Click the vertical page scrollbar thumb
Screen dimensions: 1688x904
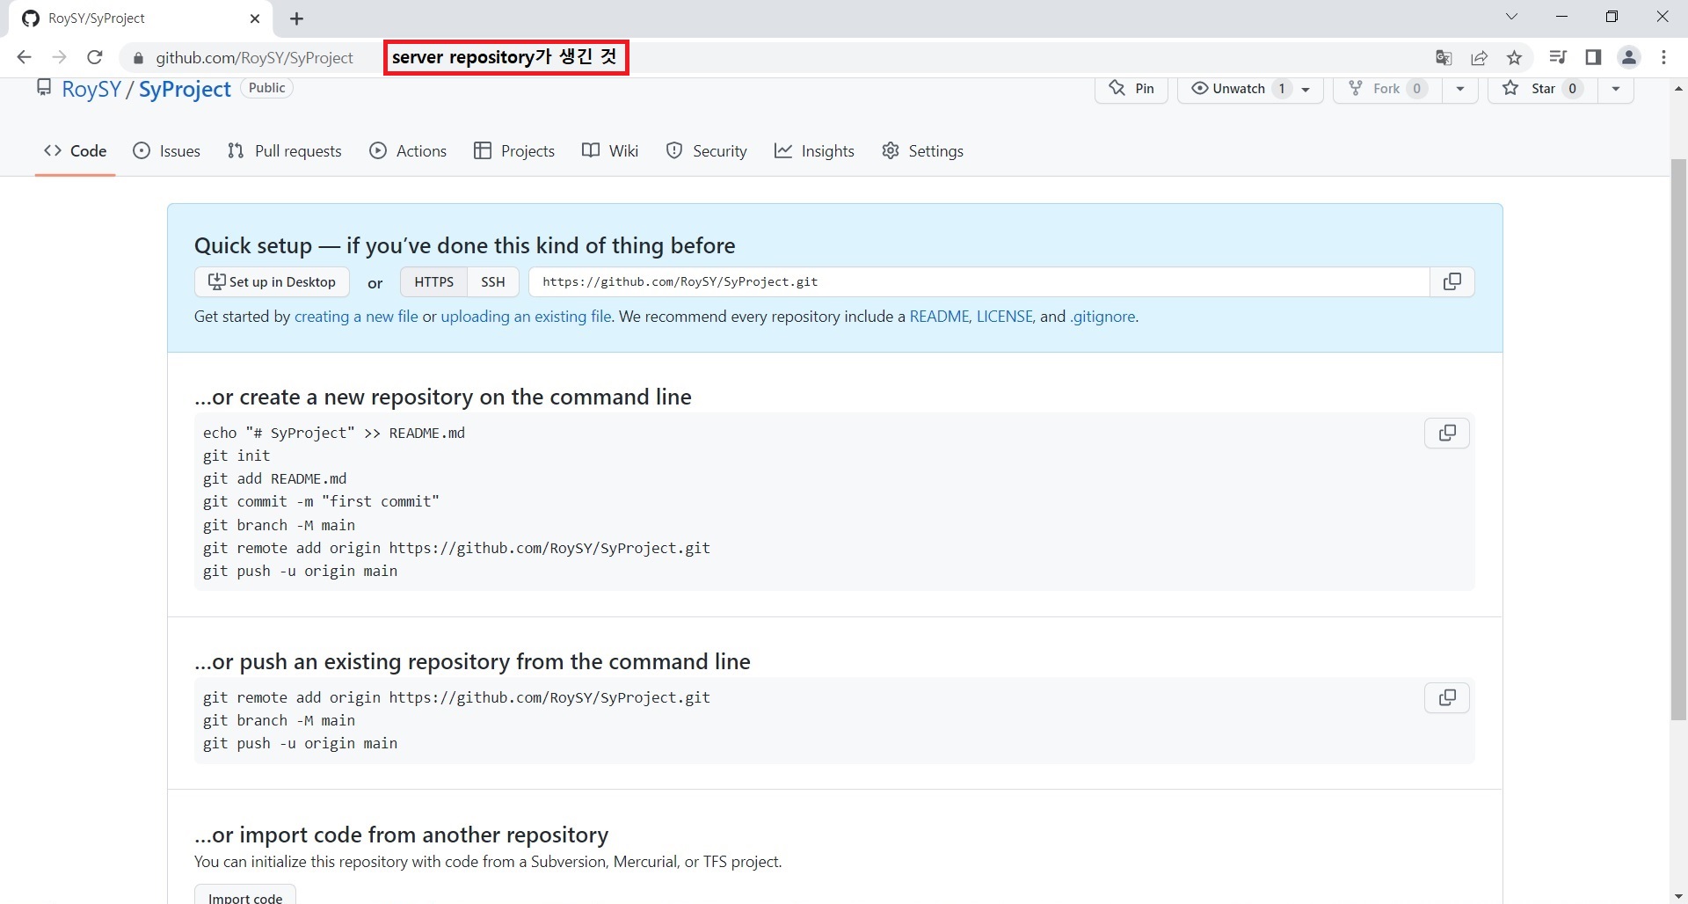1678,440
